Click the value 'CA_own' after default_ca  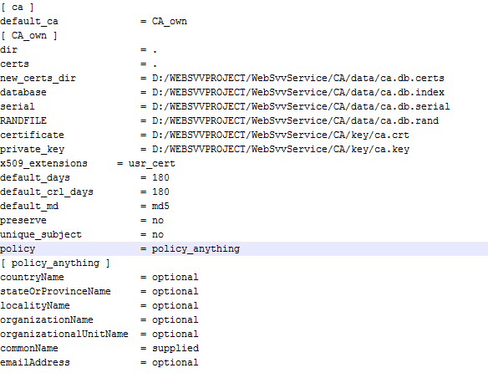(170, 21)
